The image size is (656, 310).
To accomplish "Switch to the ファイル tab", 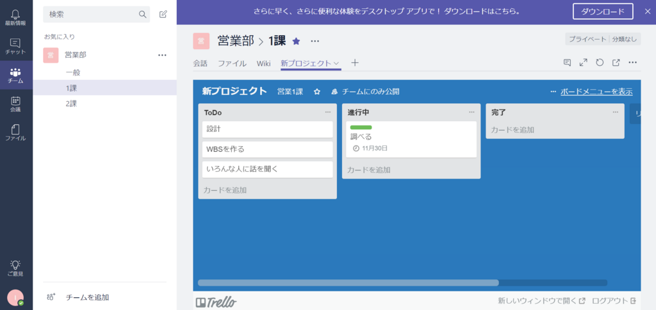I will (x=232, y=63).
